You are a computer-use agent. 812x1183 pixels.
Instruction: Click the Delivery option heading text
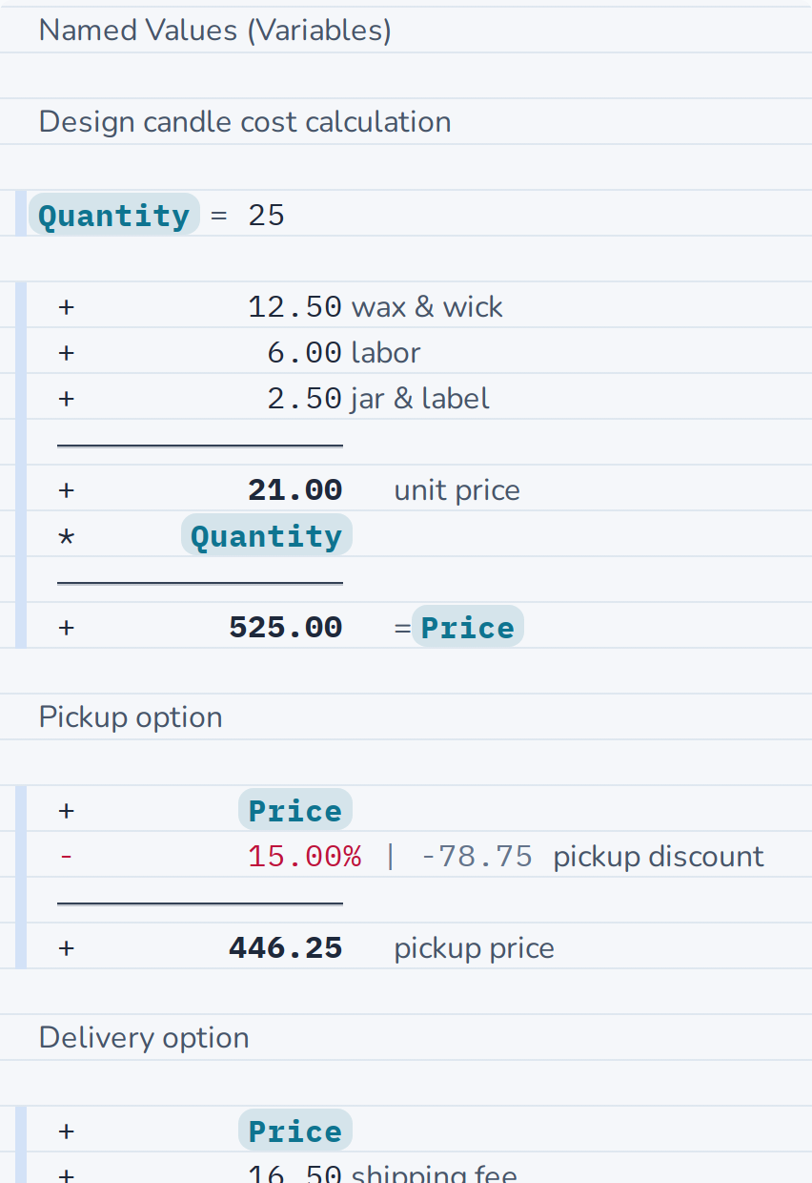(x=144, y=1037)
